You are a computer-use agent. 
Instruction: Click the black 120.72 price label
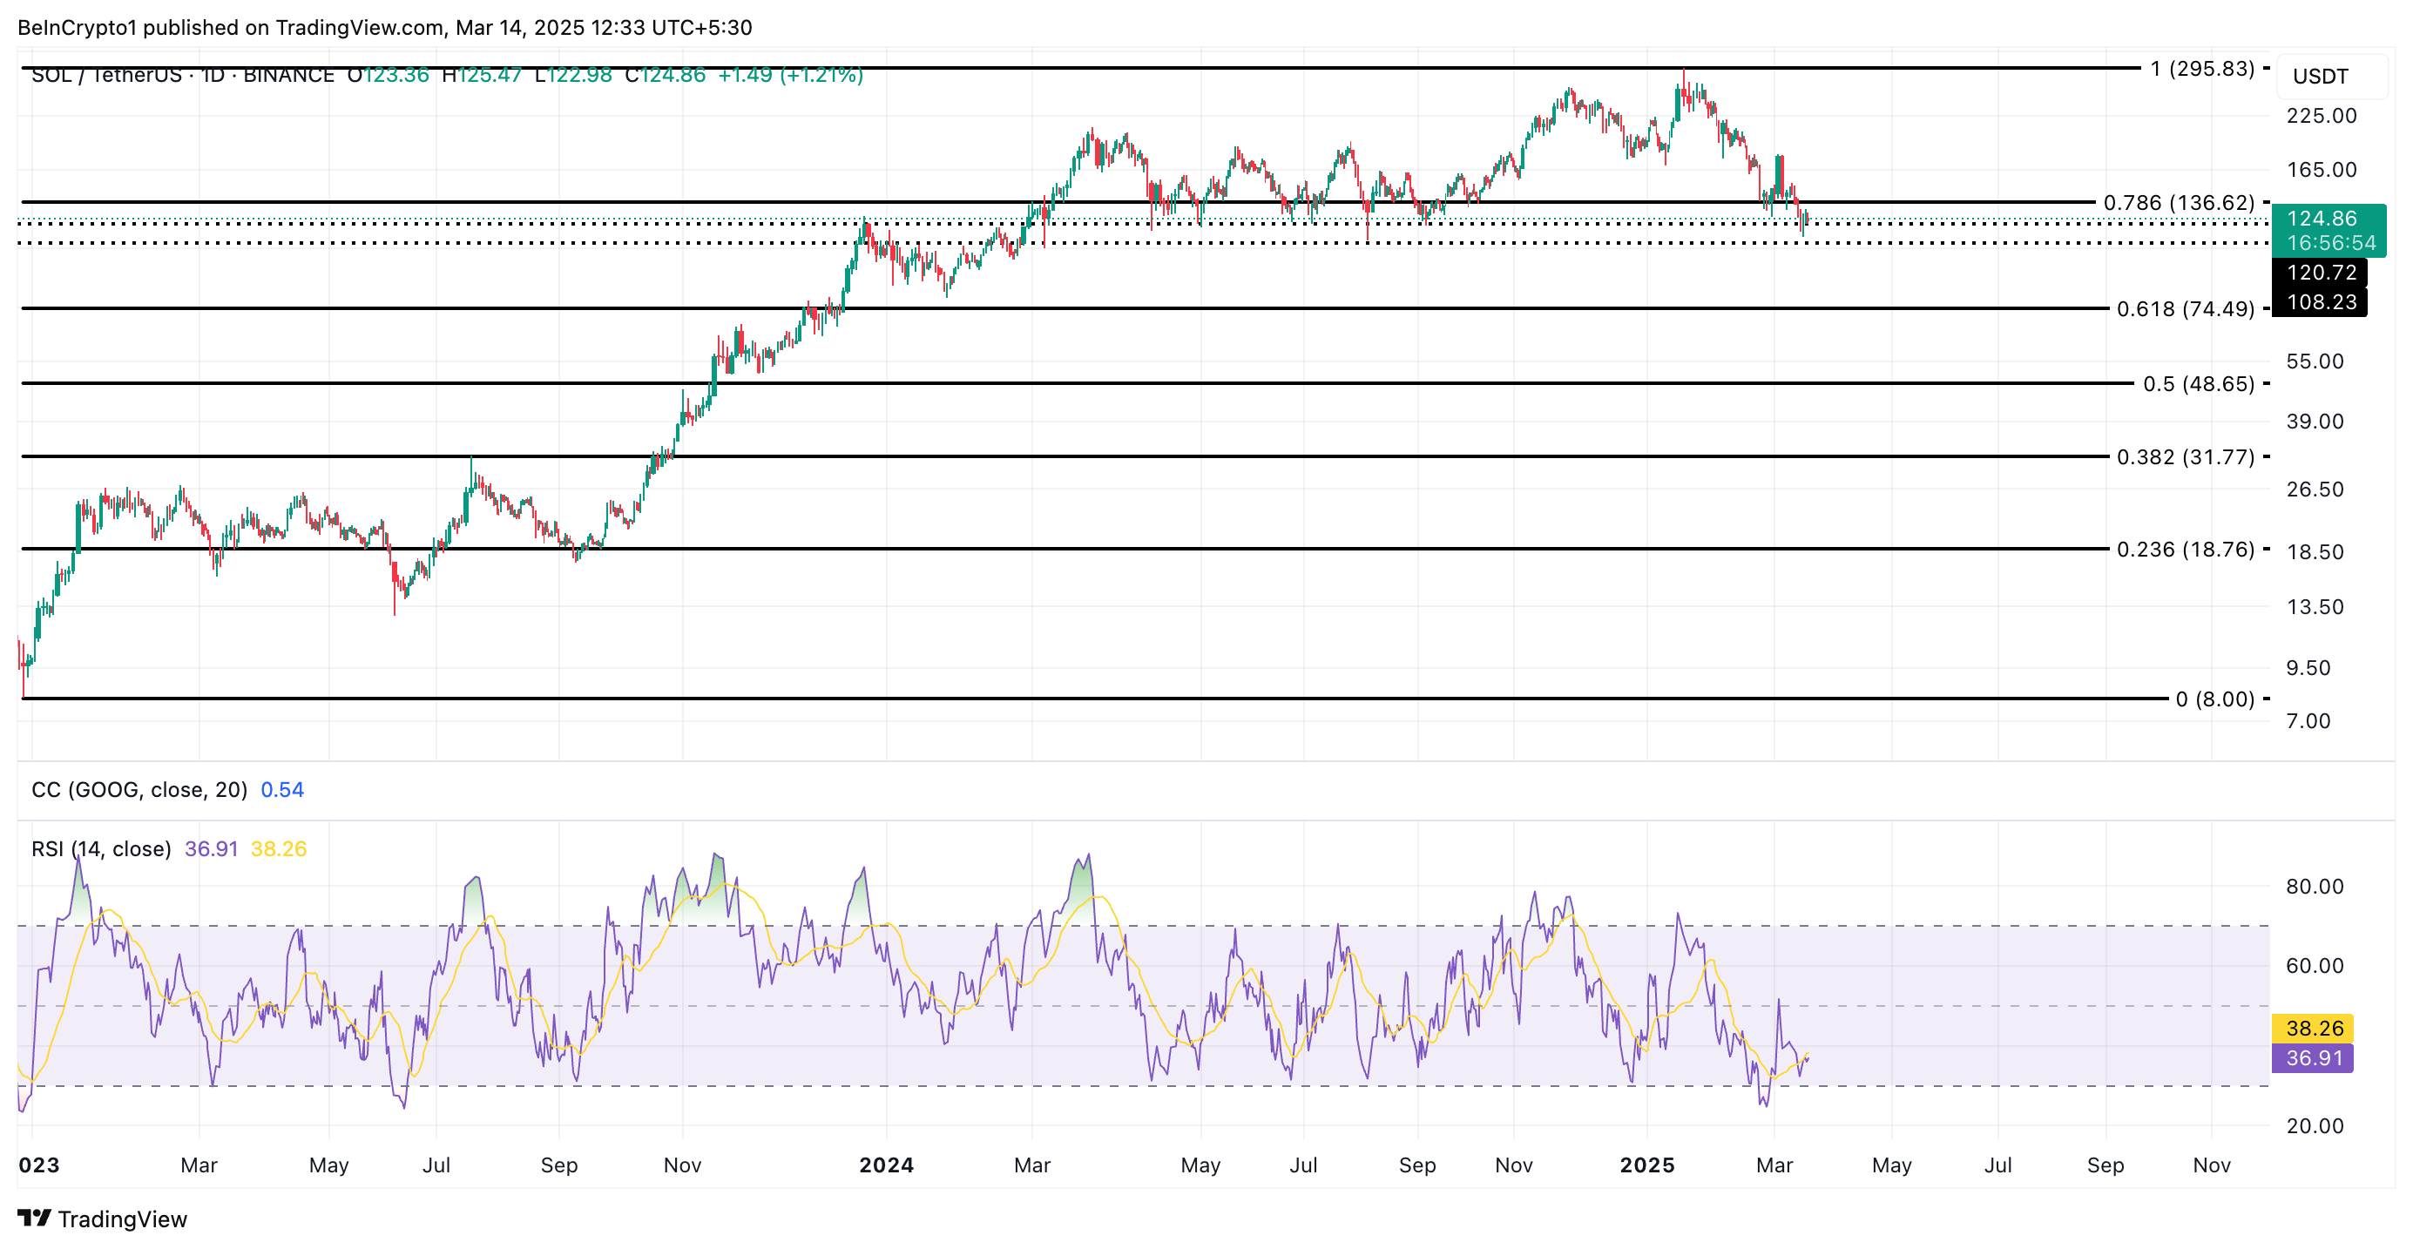coord(2322,273)
